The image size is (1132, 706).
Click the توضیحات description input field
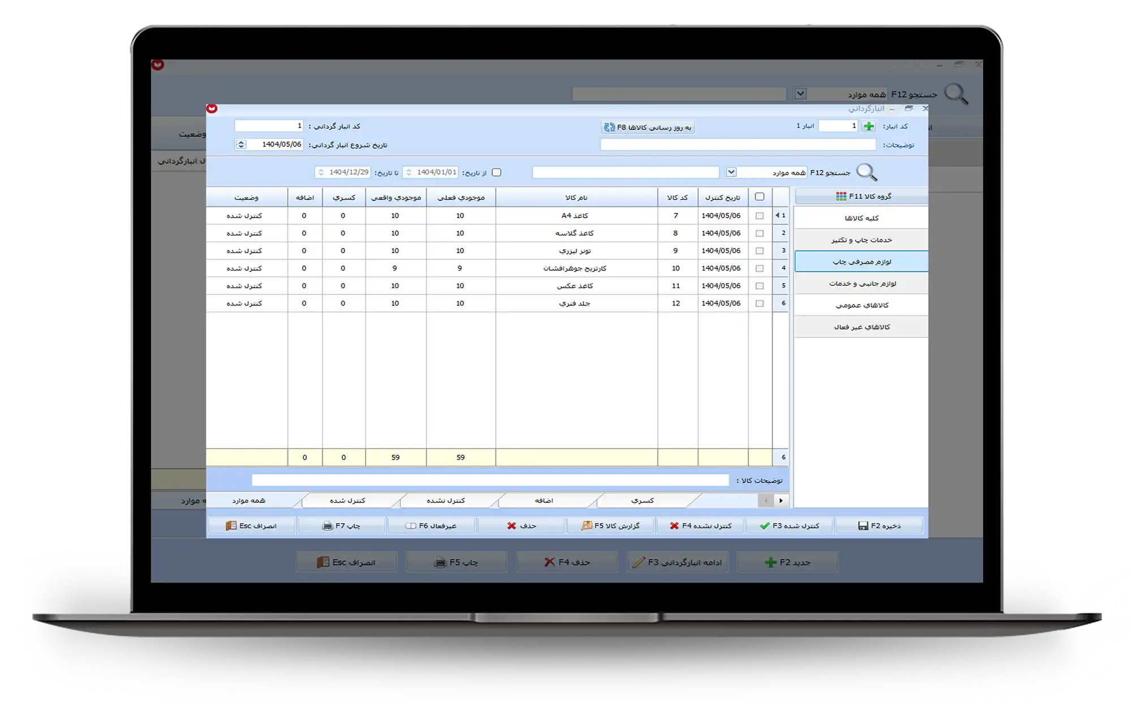click(x=738, y=145)
